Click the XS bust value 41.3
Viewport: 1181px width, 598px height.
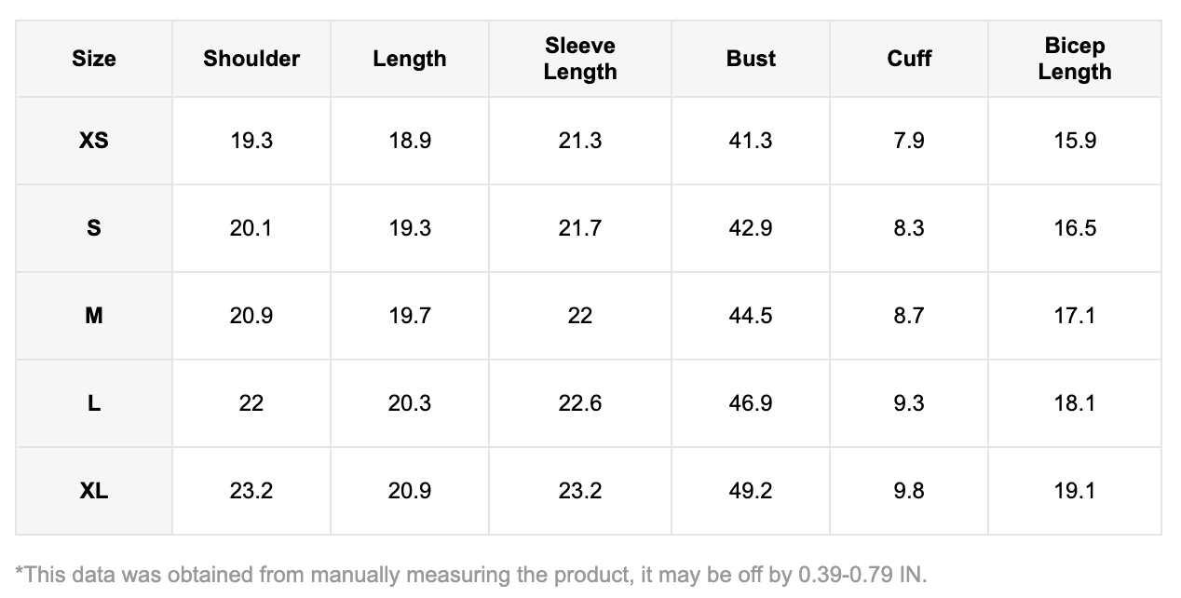coord(751,141)
